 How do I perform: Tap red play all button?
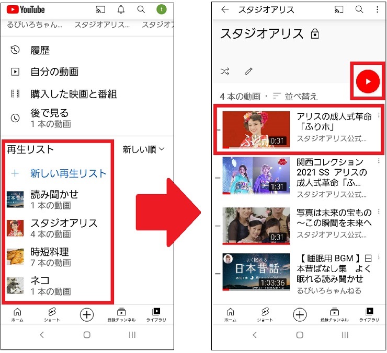coord(368,81)
